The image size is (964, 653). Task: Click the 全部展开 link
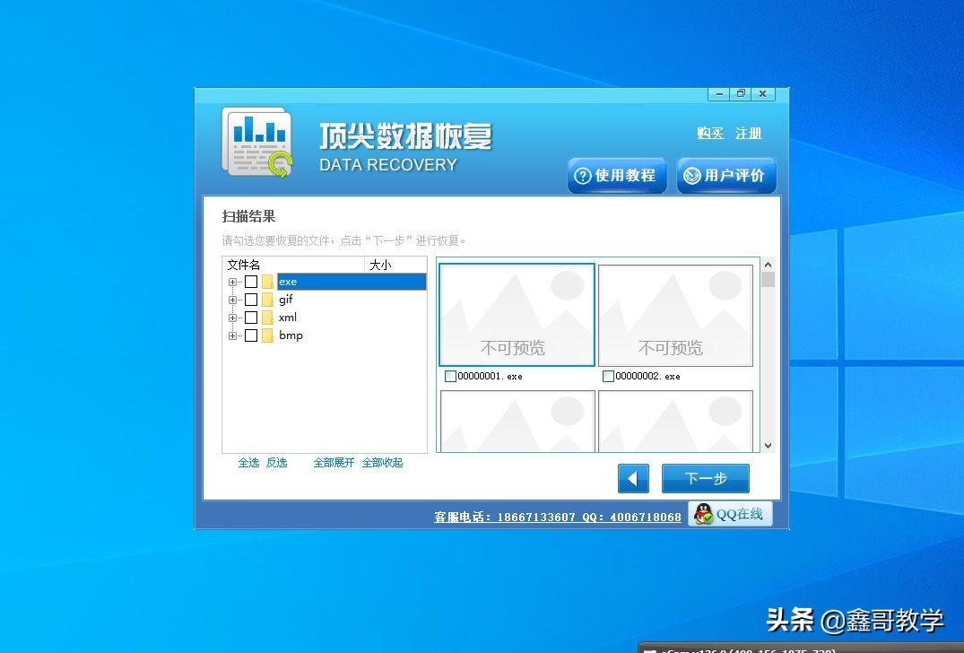(334, 462)
